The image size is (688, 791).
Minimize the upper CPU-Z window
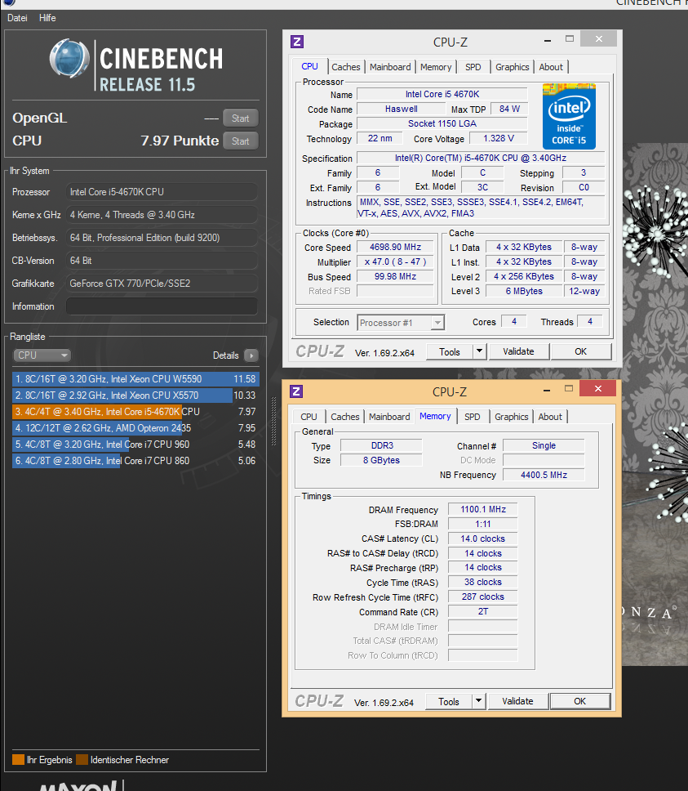click(x=548, y=40)
